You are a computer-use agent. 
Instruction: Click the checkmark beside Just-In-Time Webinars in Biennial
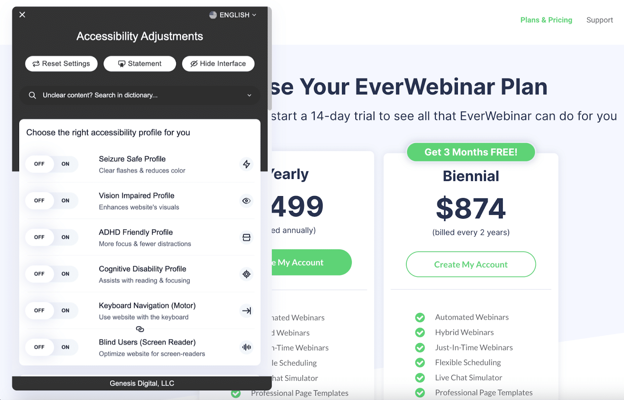pos(420,347)
